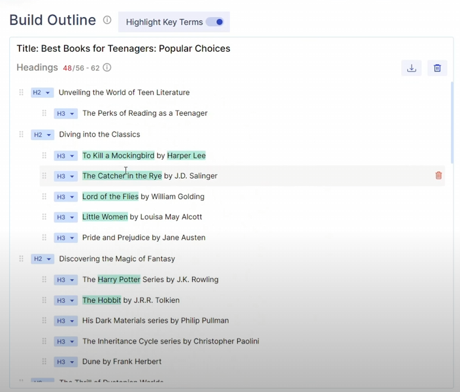Edit heading text Diving into the Classics
The image size is (460, 392).
pyautogui.click(x=99, y=134)
